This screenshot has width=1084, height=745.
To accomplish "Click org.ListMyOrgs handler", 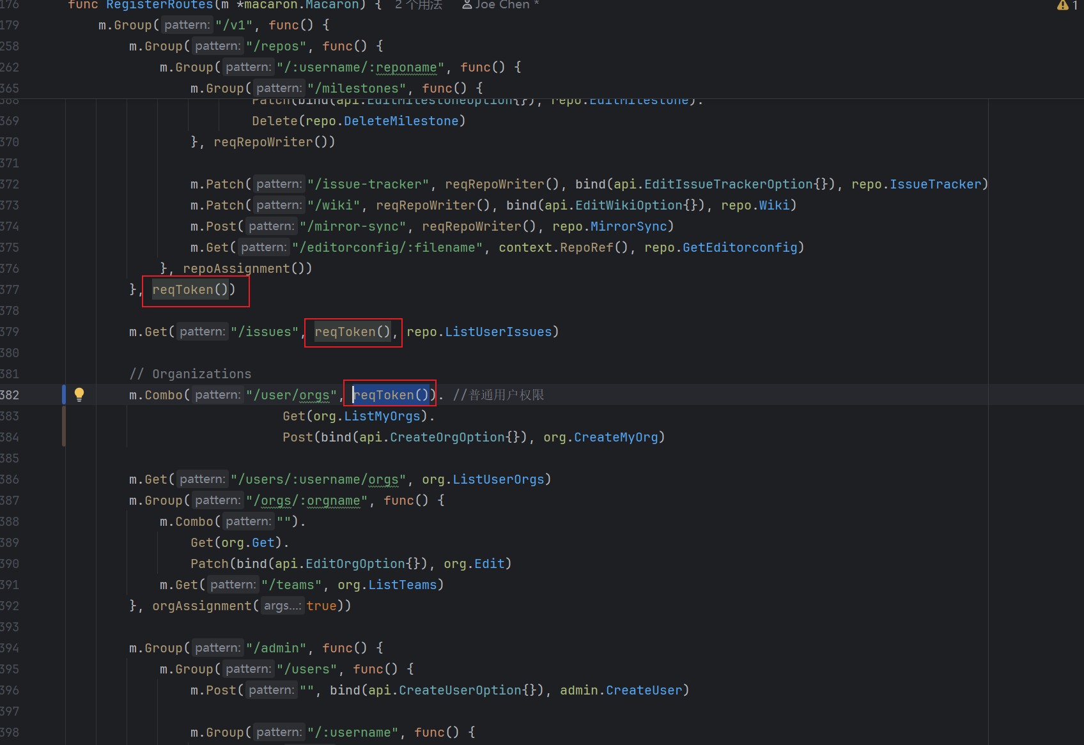I will [x=367, y=416].
